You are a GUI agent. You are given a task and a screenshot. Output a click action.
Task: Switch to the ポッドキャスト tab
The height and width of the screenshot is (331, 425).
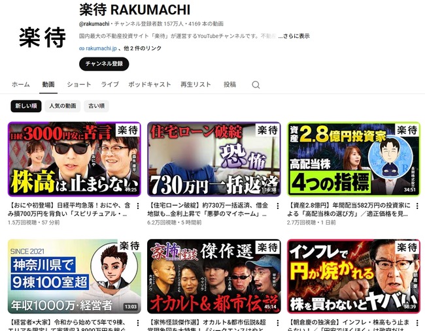tap(150, 84)
